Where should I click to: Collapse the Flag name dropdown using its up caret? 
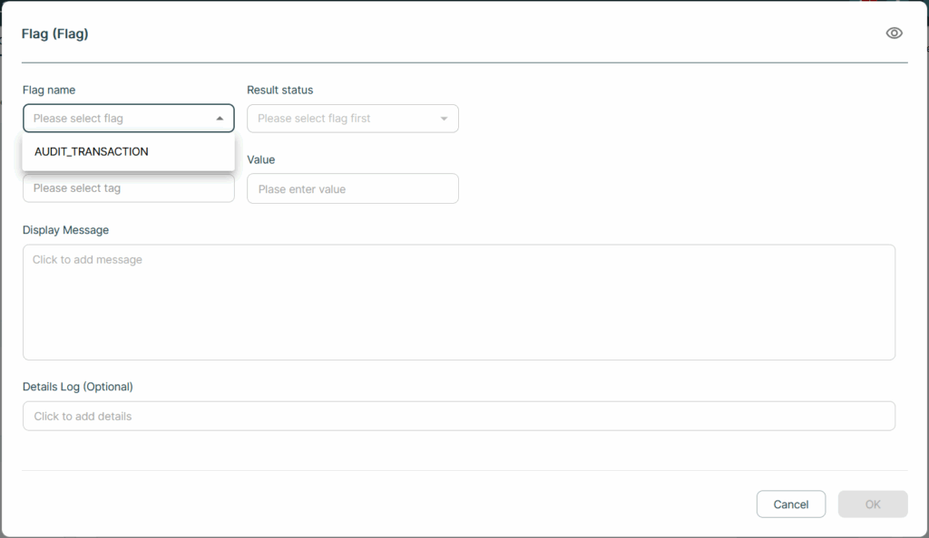tap(220, 119)
